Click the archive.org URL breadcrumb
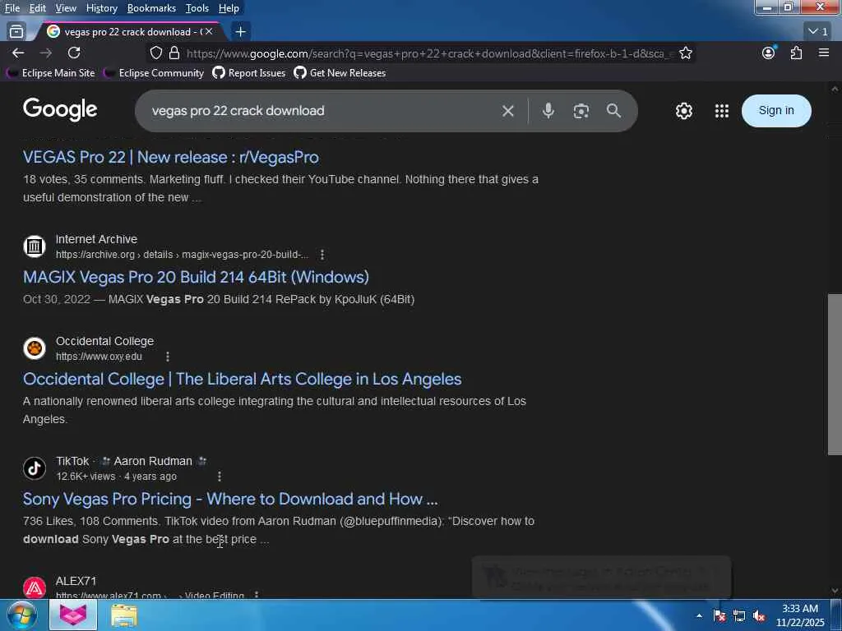Image resolution: width=842 pixels, height=631 pixels. [182, 255]
